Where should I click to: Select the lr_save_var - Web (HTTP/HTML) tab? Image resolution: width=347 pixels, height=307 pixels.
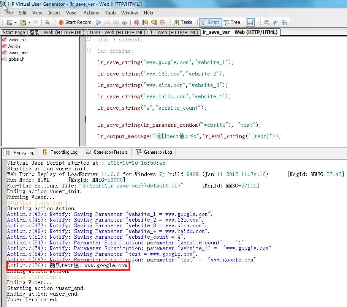click(240, 32)
